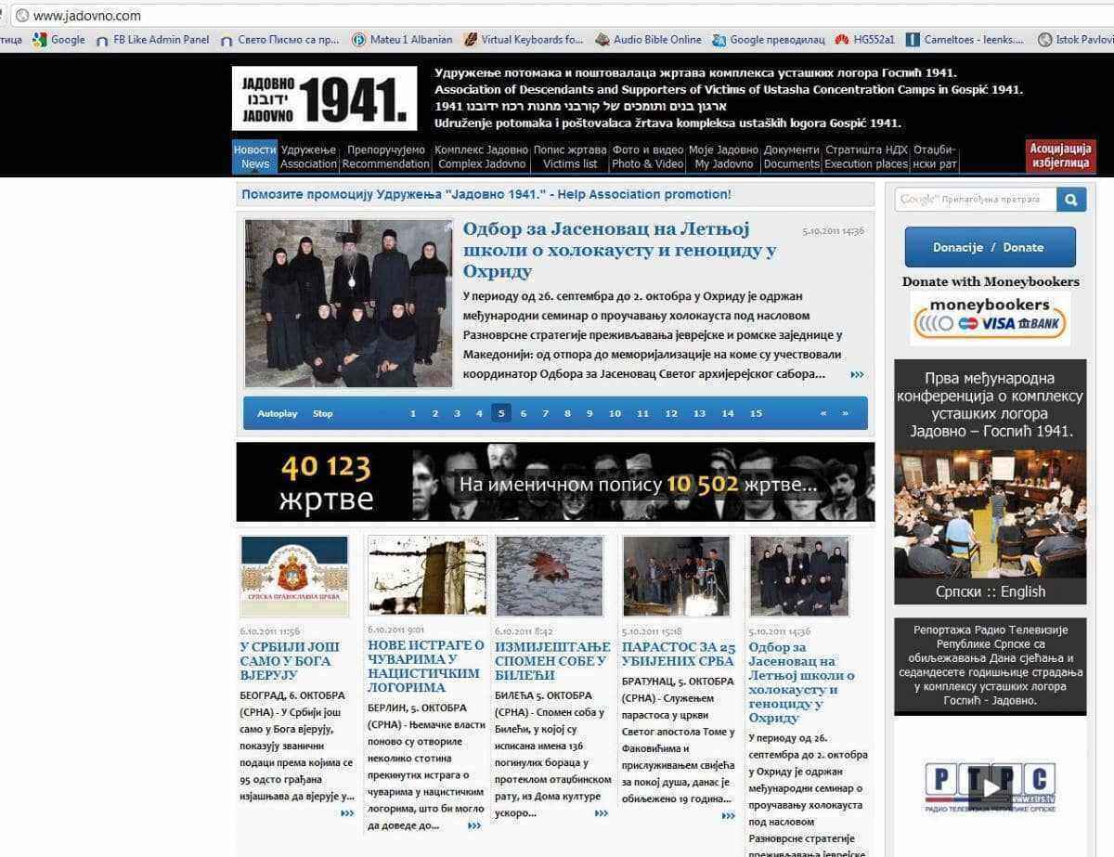The height and width of the screenshot is (857, 1114).
Task: Select slide number 10 in slider
Action: coord(615,413)
